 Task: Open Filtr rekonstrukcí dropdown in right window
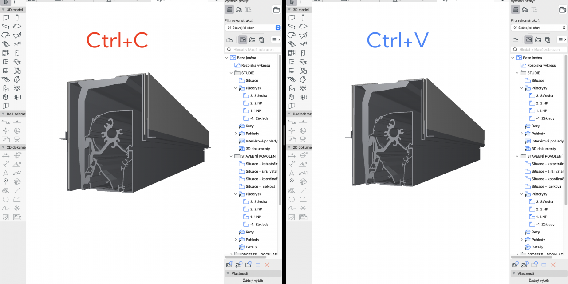[x=539, y=28]
